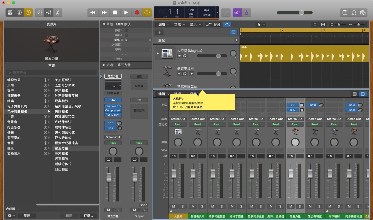This screenshot has width=373, height=220.
Task: Enable record on 侧链电贝司 track
Action: (192, 74)
